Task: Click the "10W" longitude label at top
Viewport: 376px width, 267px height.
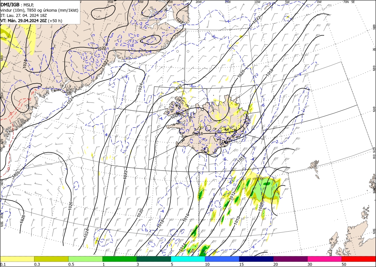Action: pos(257,2)
